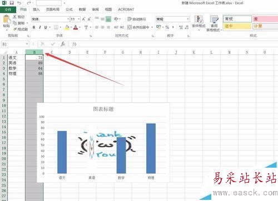Apply the pink Bad (差) cell style
Viewport: 278px width, 201px height.
[265, 19]
